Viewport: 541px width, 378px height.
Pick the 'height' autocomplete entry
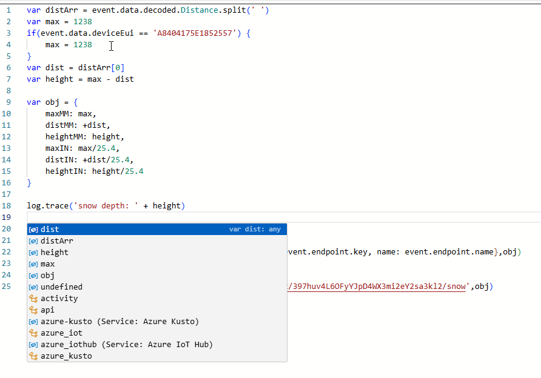pyautogui.click(x=157, y=252)
